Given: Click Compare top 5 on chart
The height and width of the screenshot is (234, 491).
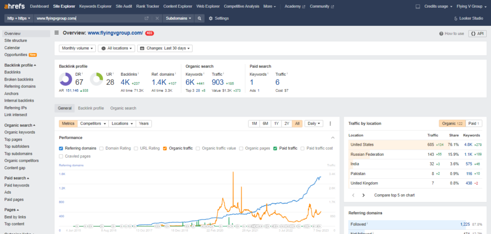Looking at the screenshot, I should tap(394, 195).
